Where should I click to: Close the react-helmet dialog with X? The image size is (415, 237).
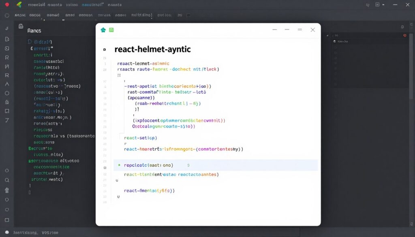[312, 30]
